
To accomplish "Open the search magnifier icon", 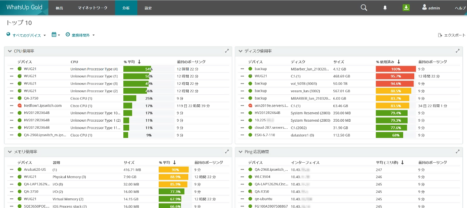I will [x=364, y=7].
